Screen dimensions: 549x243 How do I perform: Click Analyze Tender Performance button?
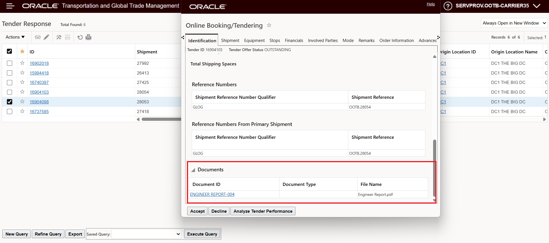pos(263,211)
